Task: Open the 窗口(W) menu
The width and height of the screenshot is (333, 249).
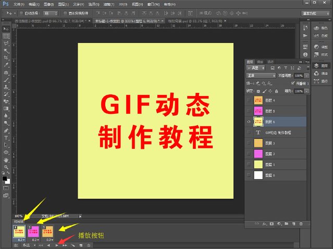Action: tap(153, 4)
